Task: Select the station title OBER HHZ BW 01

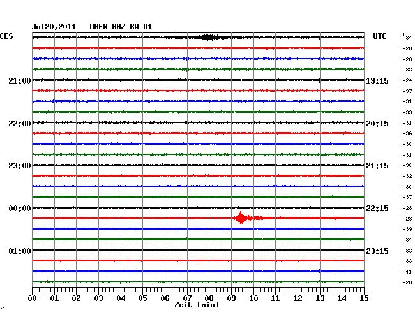Action: [121, 27]
